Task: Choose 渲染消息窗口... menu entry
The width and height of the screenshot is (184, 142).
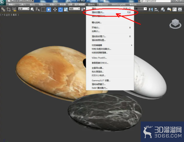Action: (110, 84)
